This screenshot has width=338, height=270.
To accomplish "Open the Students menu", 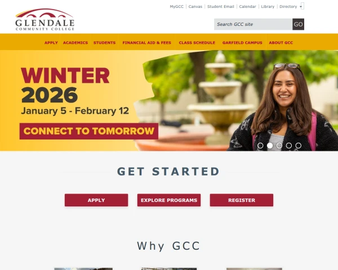I will point(105,43).
